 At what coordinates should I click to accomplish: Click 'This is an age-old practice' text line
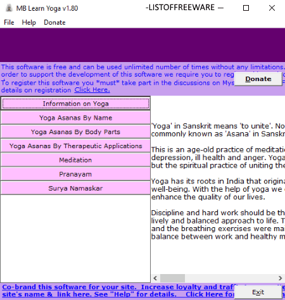[218, 149]
